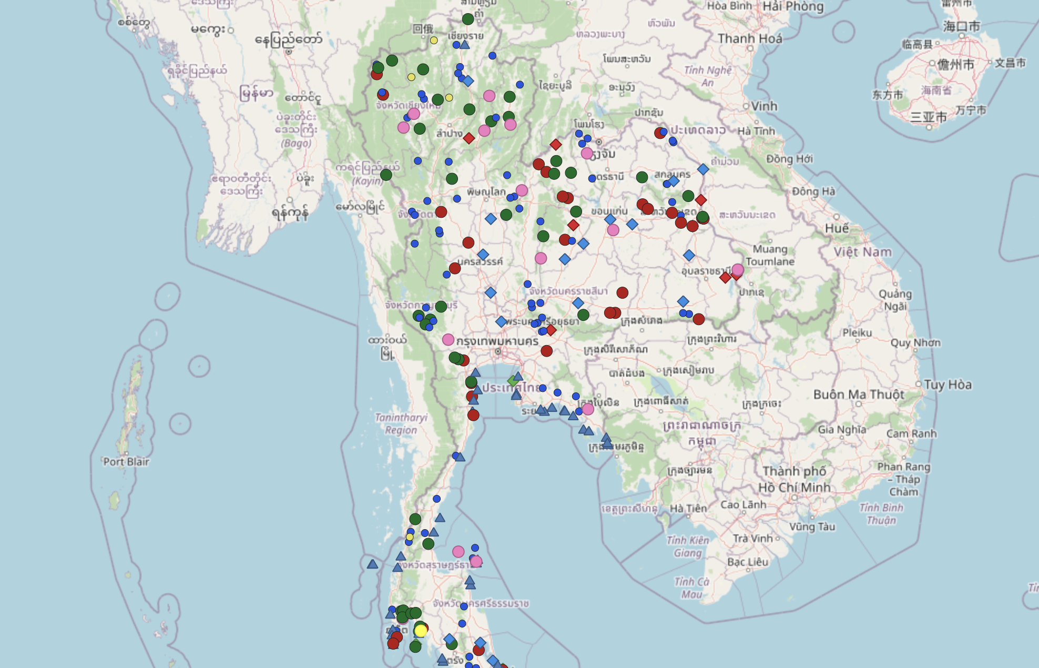Click the Port Blair city label
The image size is (1039, 668).
(x=126, y=462)
